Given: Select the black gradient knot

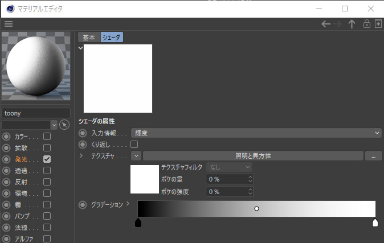Looking at the screenshot, I should click(138, 223).
